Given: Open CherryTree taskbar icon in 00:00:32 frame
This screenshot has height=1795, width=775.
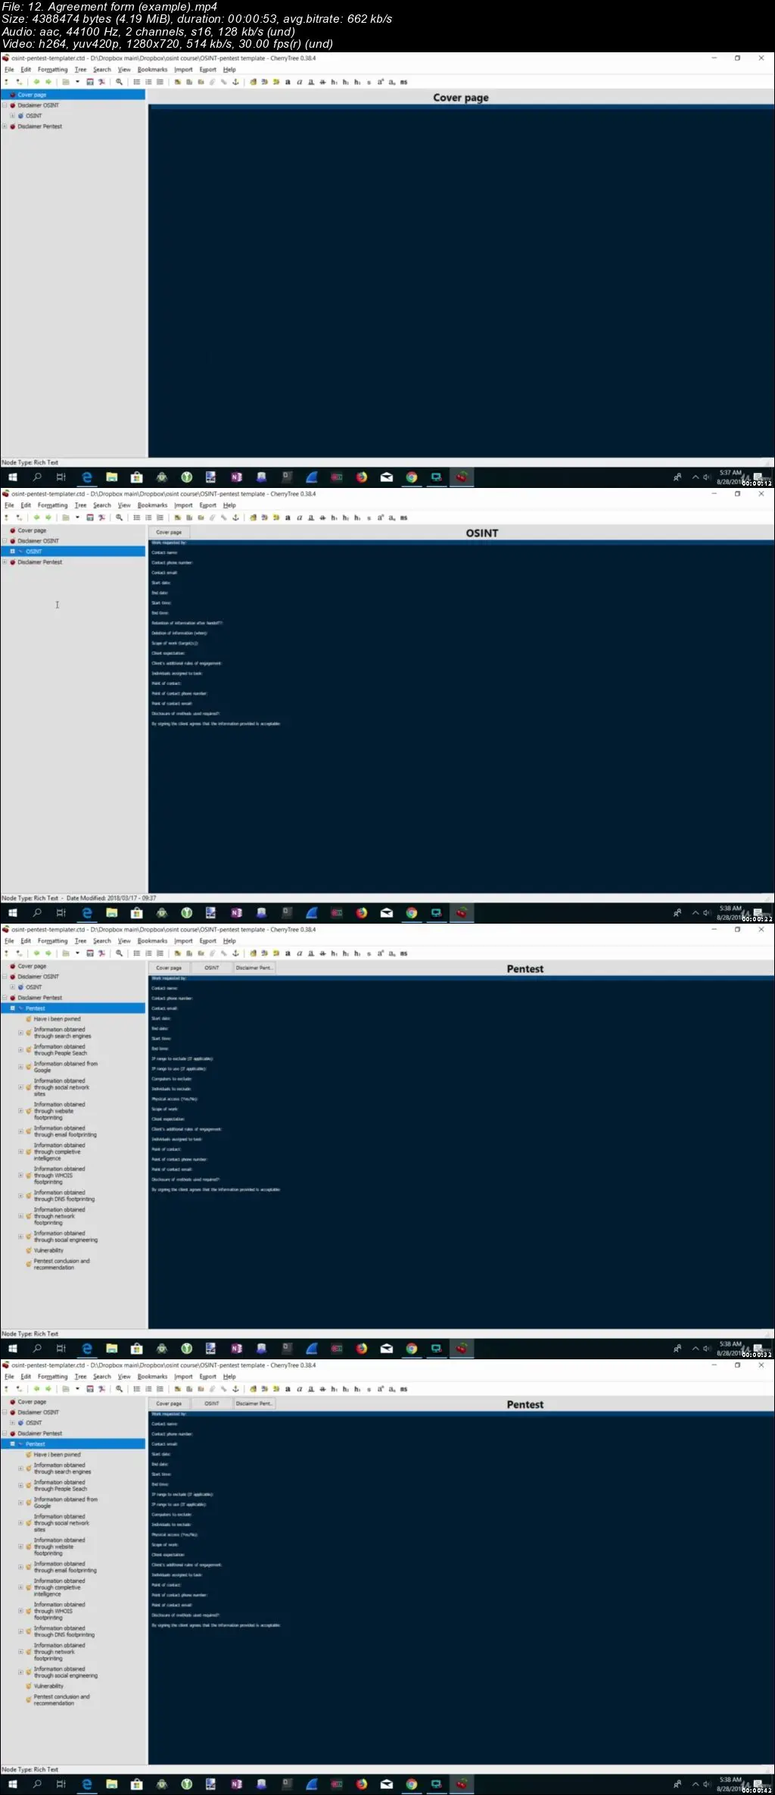Looking at the screenshot, I should [462, 1349].
